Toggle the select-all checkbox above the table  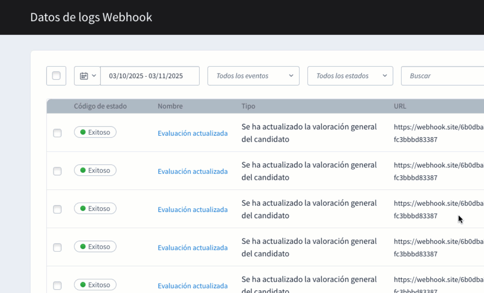coord(56,76)
